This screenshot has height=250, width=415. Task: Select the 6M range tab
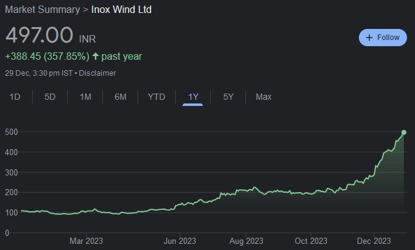120,97
